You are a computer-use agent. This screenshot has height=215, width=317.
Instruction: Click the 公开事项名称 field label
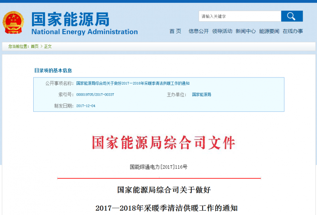[59, 83]
